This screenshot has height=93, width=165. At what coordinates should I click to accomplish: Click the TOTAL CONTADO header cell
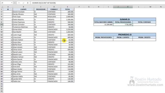[x=144, y=22]
